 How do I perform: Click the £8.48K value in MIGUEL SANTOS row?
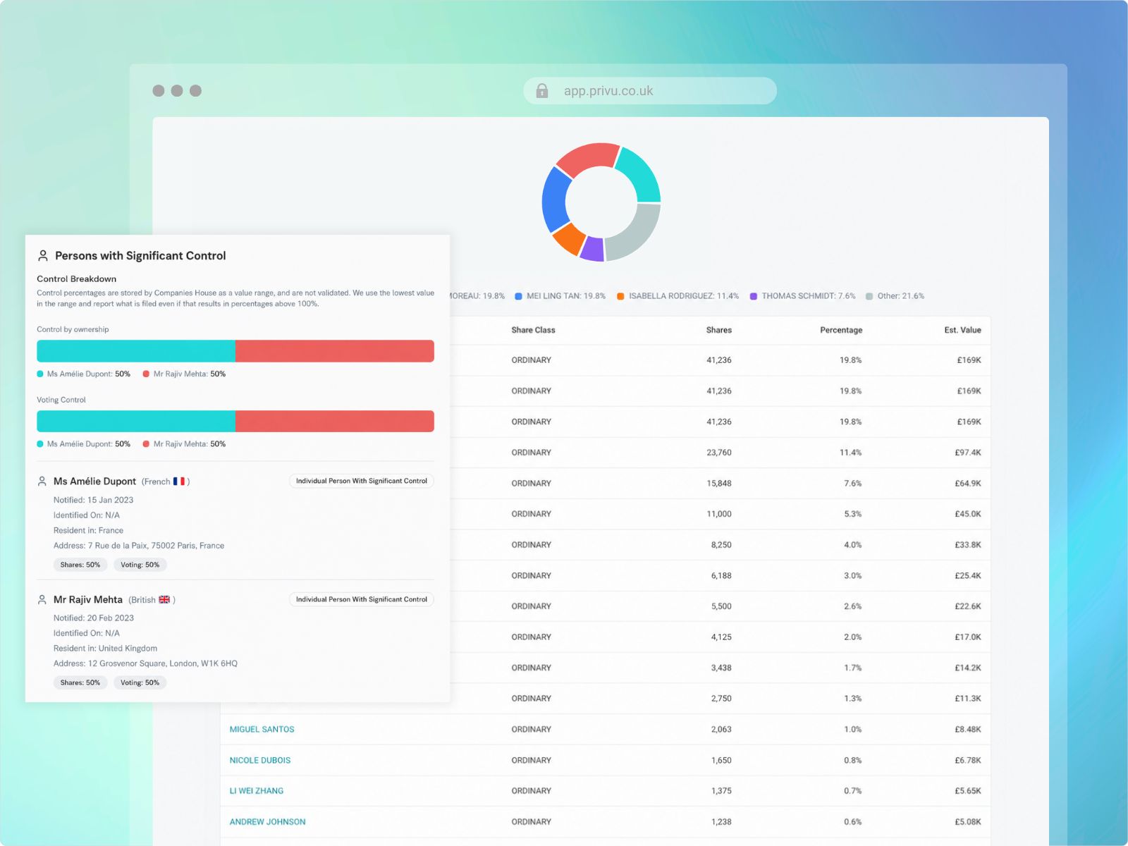pos(968,730)
